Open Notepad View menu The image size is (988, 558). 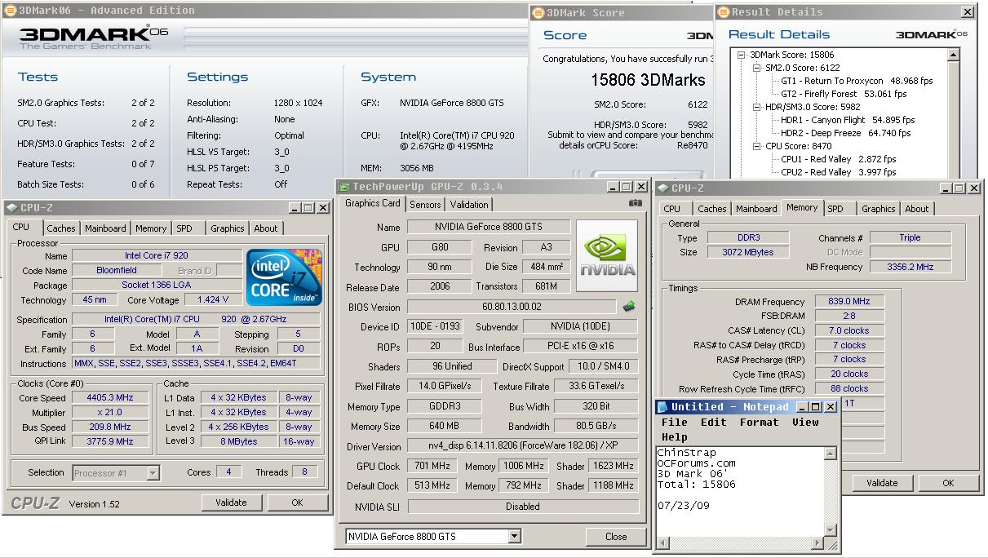click(x=805, y=422)
